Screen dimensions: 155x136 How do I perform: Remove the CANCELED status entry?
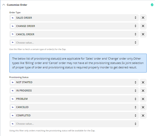click(x=143, y=107)
